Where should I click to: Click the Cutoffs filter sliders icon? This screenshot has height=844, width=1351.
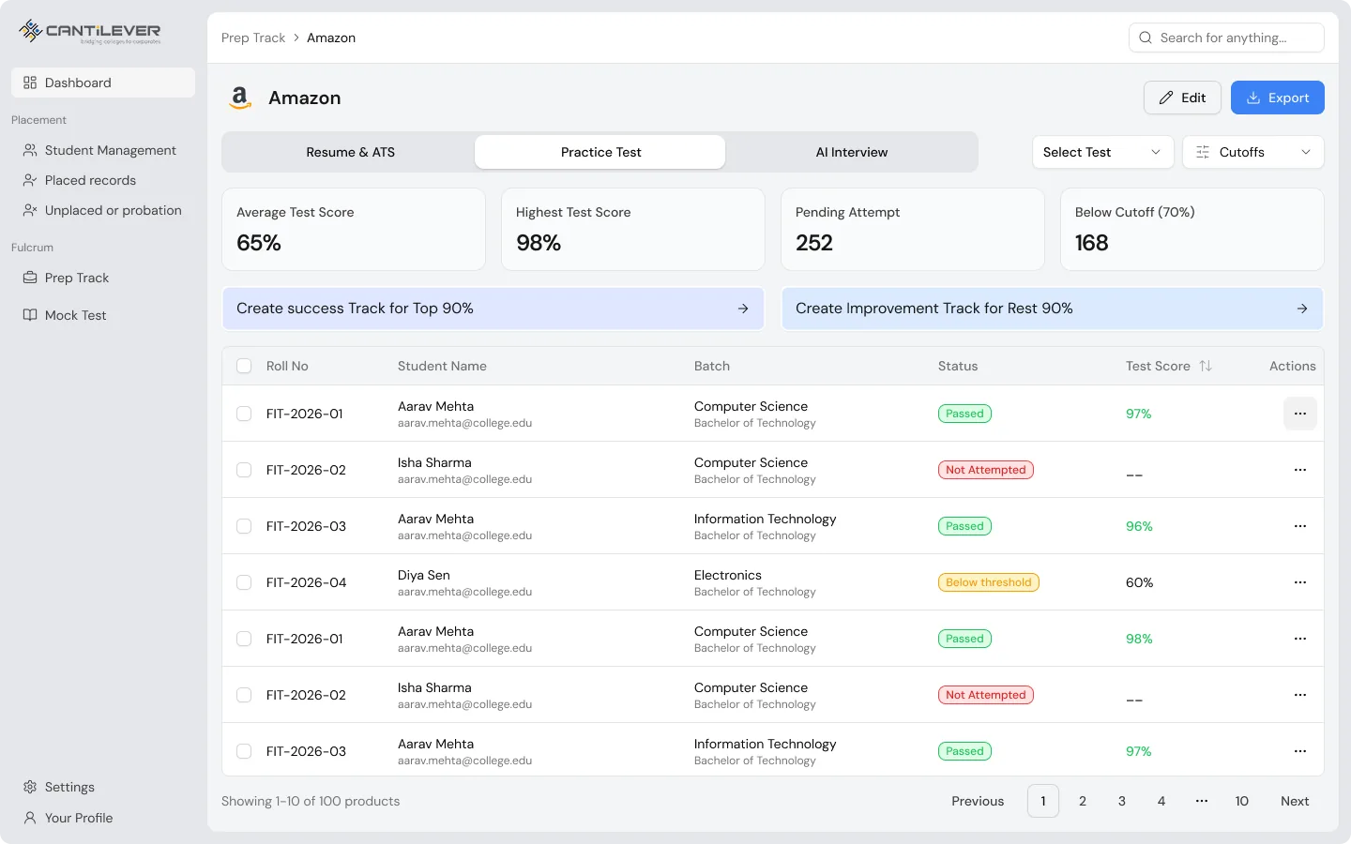coord(1203,152)
